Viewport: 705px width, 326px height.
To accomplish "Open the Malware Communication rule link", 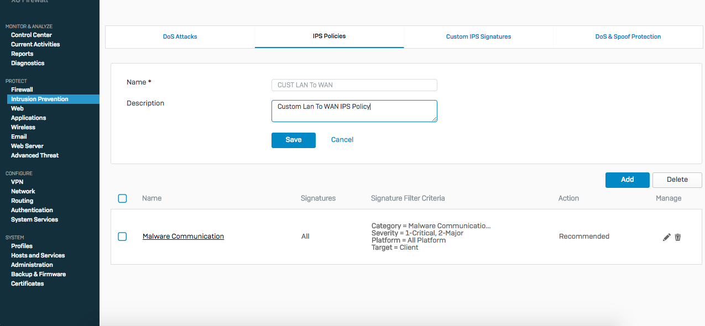I will 184,236.
